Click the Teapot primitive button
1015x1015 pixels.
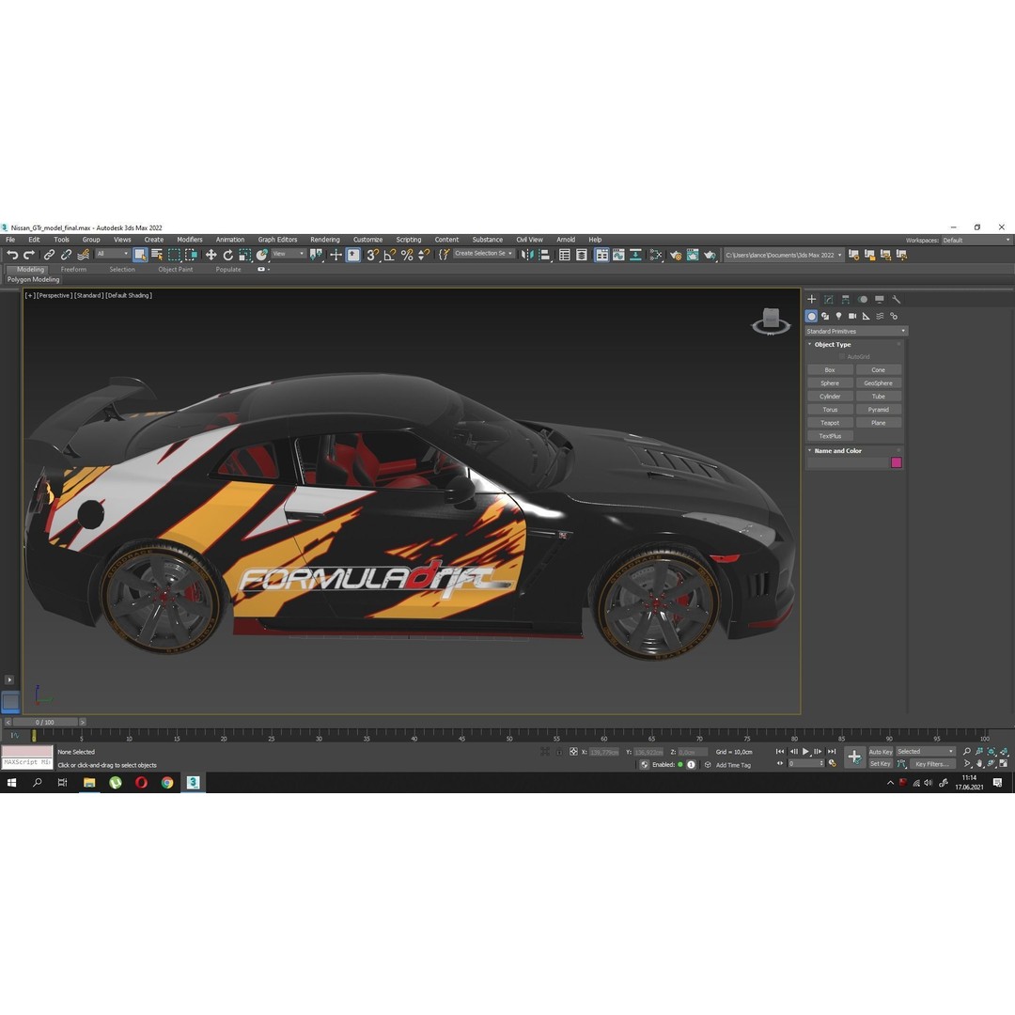tap(830, 423)
